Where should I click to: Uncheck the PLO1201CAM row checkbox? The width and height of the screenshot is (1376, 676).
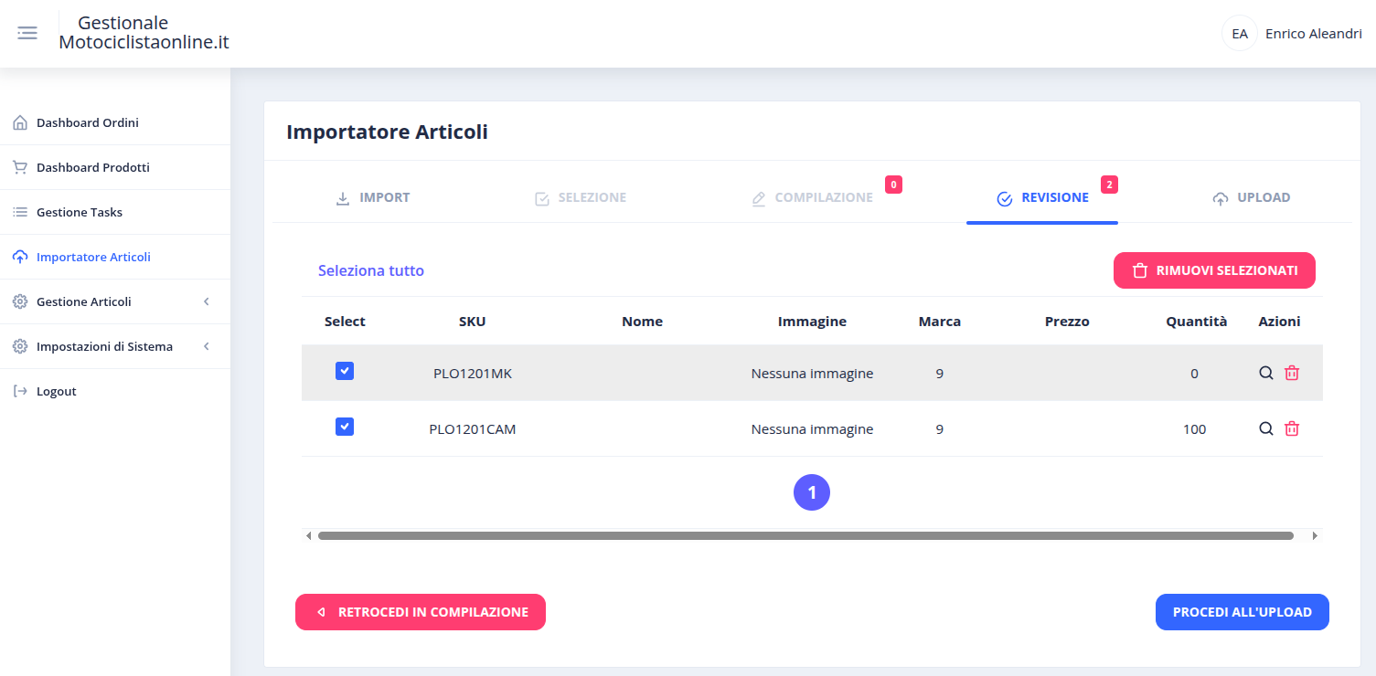coord(345,427)
